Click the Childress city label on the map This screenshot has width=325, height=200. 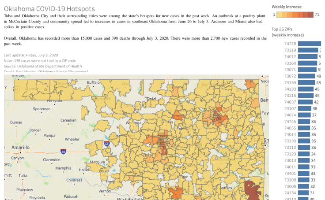coord(74,180)
